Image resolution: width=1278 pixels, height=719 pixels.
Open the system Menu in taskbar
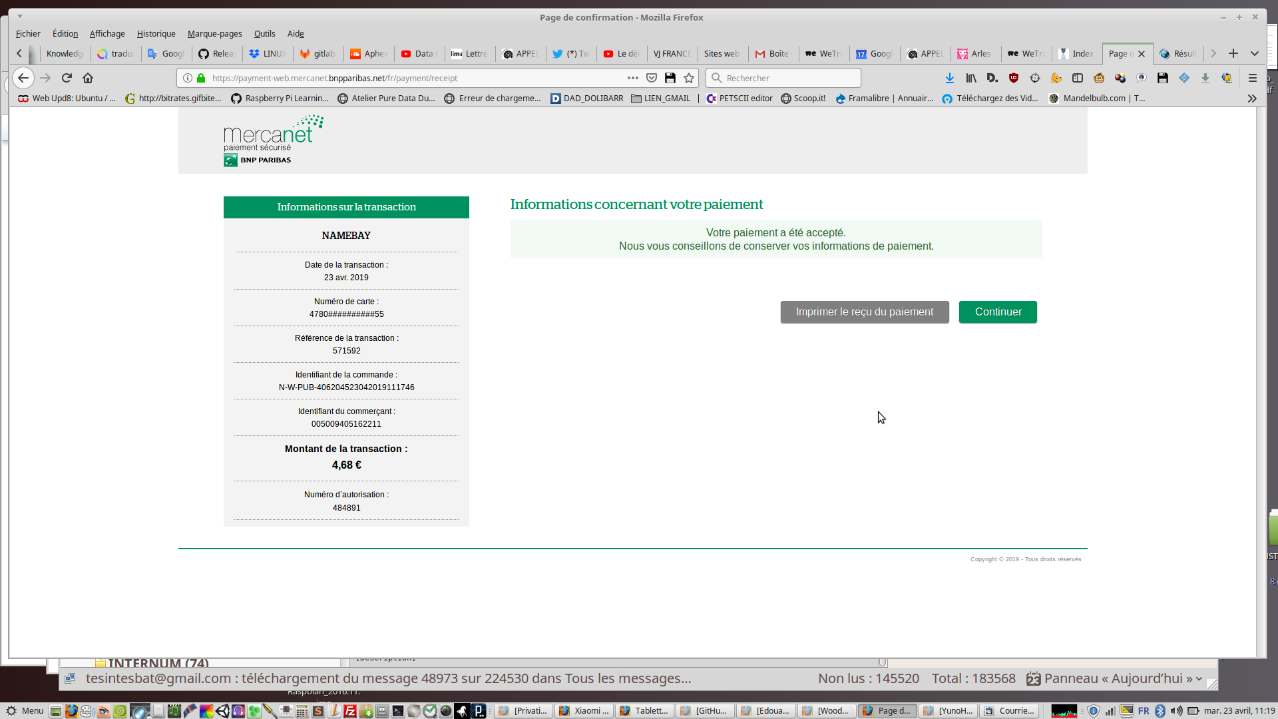(x=25, y=710)
